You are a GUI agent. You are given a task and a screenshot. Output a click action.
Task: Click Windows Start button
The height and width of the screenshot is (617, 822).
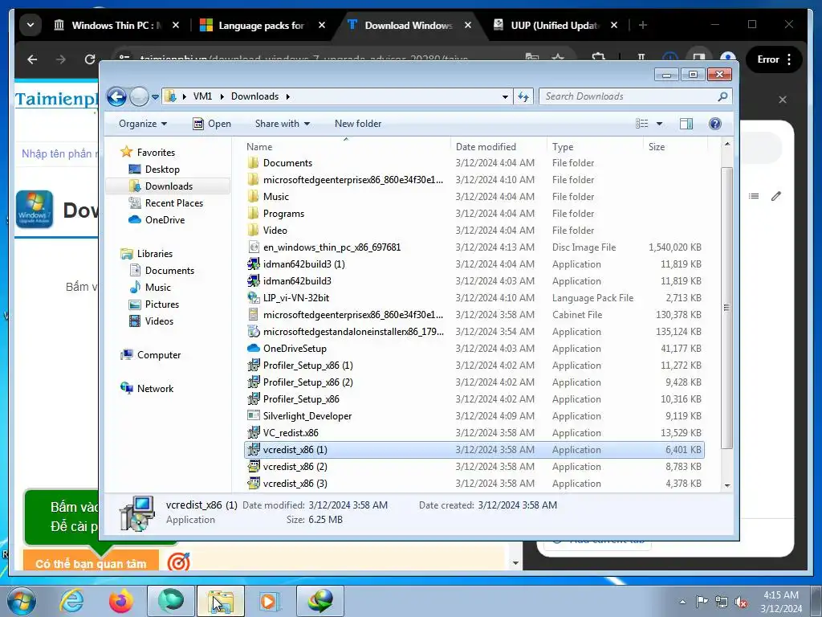click(22, 601)
